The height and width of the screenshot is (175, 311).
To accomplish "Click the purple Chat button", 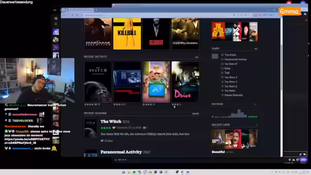I will (303, 159).
